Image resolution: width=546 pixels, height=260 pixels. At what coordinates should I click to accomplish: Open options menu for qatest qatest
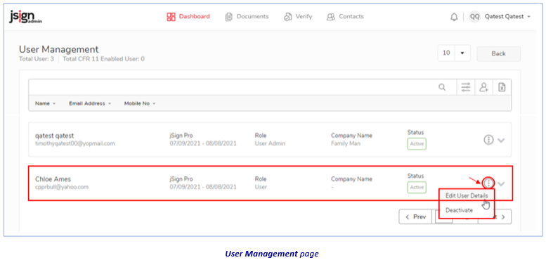tap(489, 140)
